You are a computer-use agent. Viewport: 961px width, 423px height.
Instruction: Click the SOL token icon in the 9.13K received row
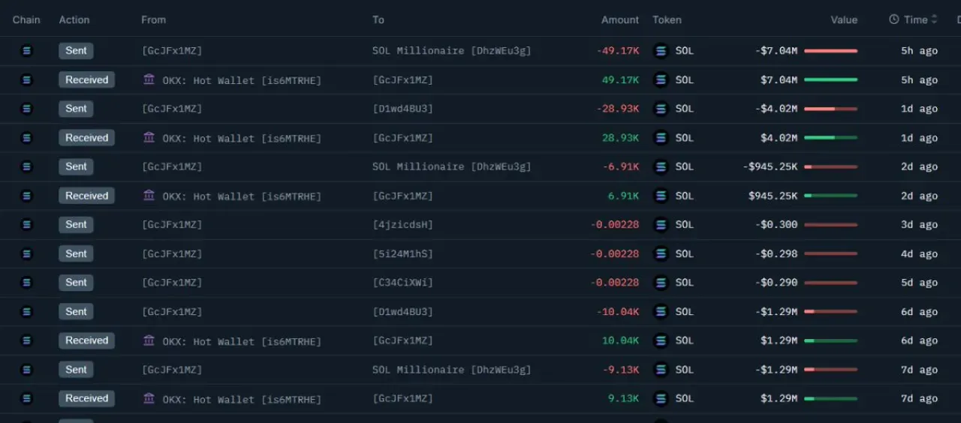[661, 398]
